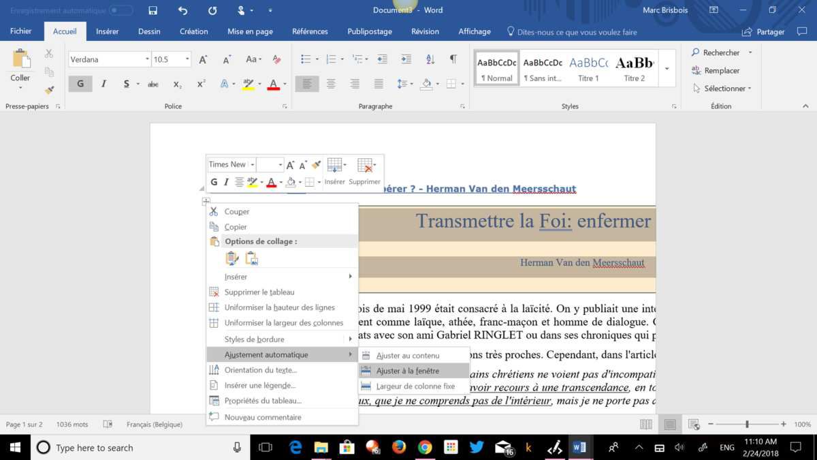Open the Word app icon in the taskbar
817x460 pixels.
pyautogui.click(x=579, y=448)
